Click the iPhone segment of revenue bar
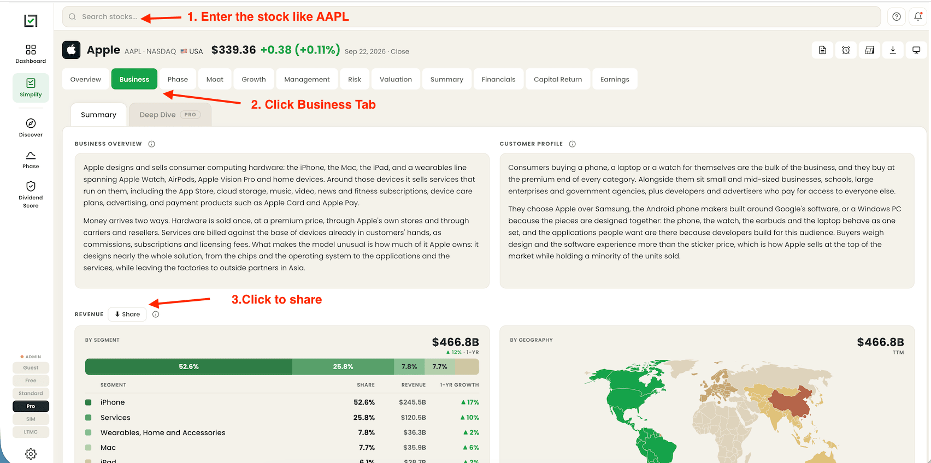The width and height of the screenshot is (931, 463). [188, 367]
